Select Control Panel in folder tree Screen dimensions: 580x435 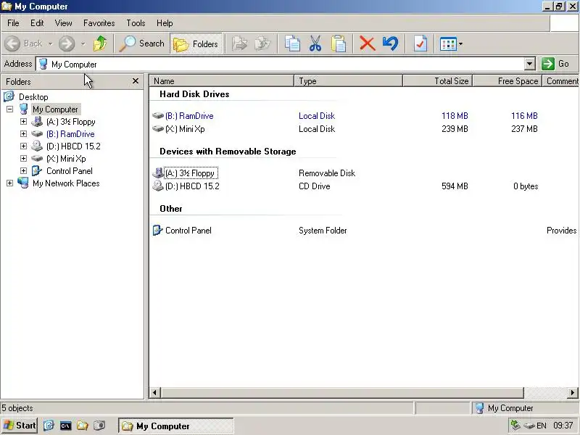click(x=69, y=171)
